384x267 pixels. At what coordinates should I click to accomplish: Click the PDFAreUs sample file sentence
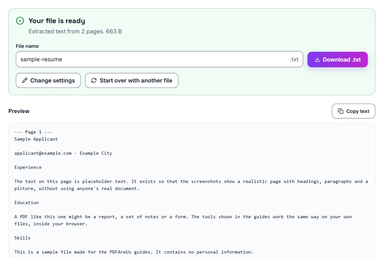pyautogui.click(x=134, y=252)
